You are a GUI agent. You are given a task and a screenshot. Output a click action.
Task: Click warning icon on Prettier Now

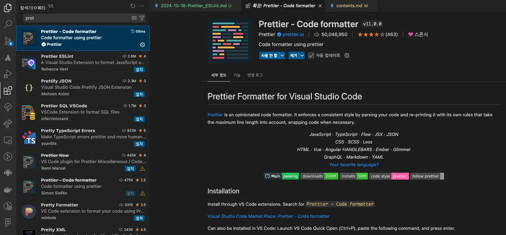click(143, 169)
